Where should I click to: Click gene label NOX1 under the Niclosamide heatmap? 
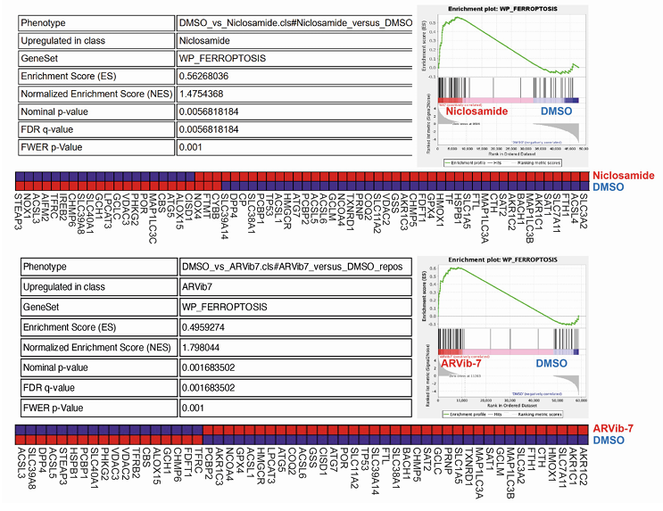pyautogui.click(x=29, y=204)
